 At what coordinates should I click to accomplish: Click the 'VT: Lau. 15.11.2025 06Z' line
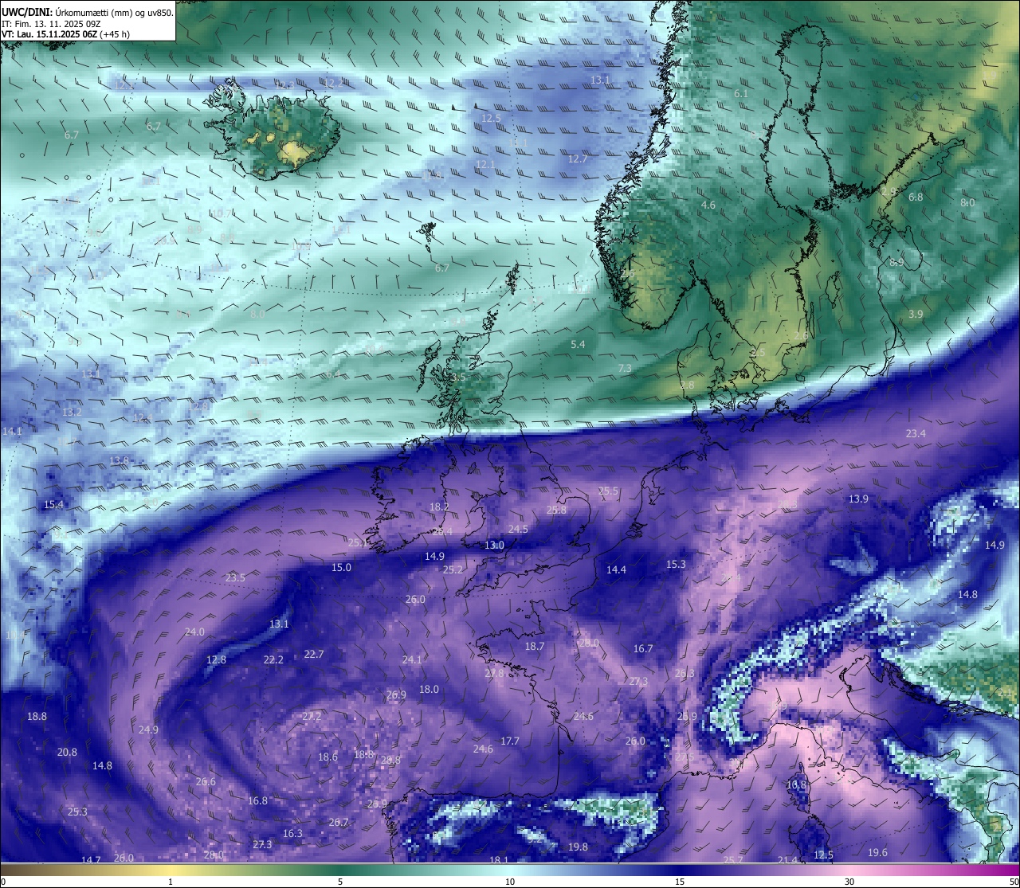click(x=49, y=34)
